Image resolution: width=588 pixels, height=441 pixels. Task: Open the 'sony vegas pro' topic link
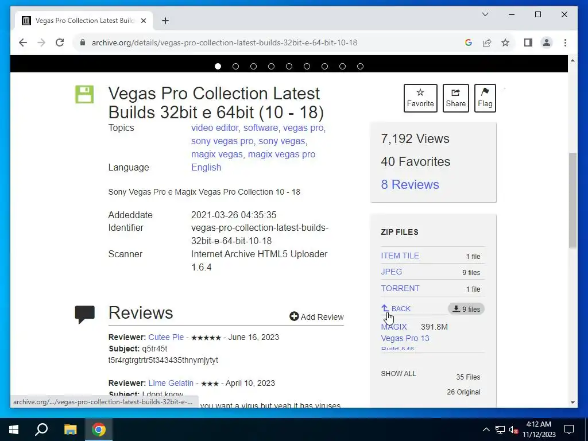pos(222,141)
